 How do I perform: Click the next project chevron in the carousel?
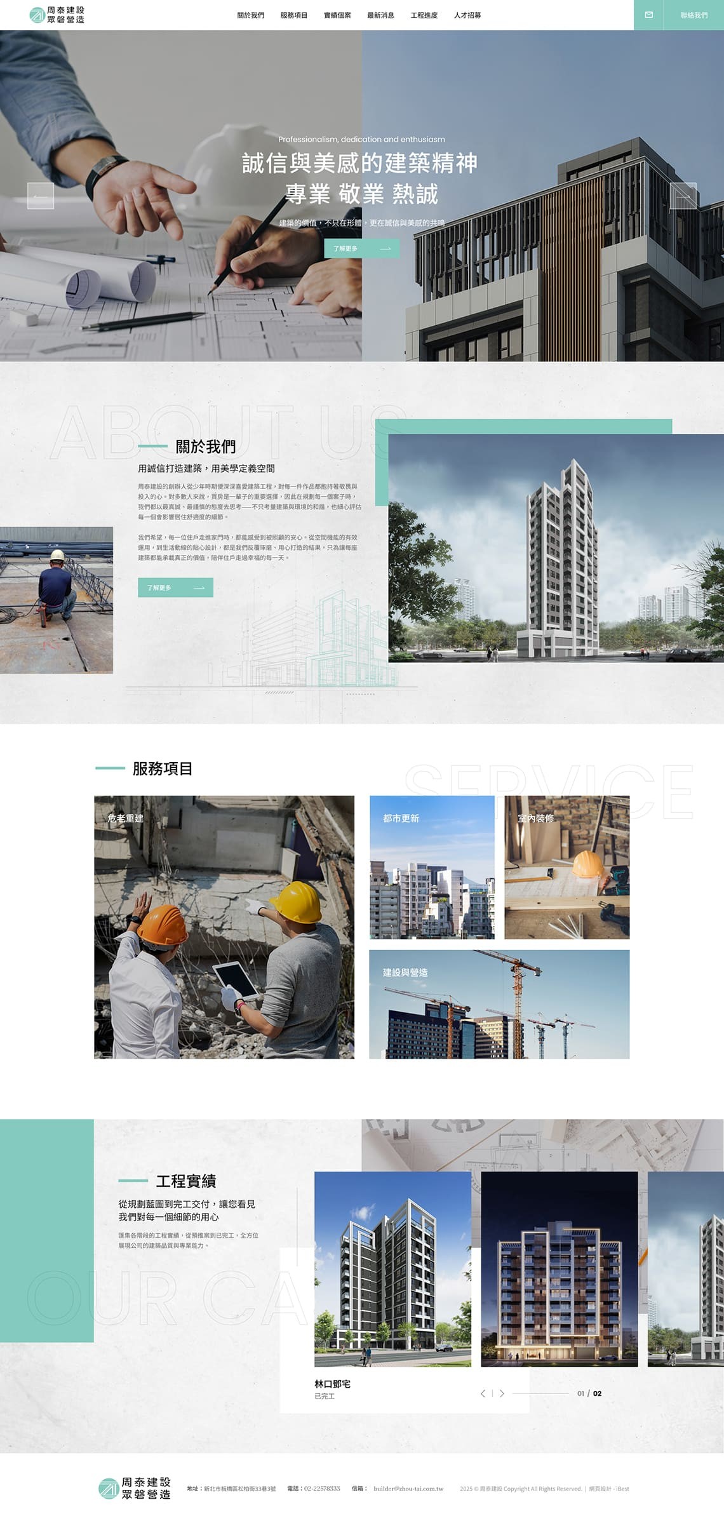coord(502,1393)
